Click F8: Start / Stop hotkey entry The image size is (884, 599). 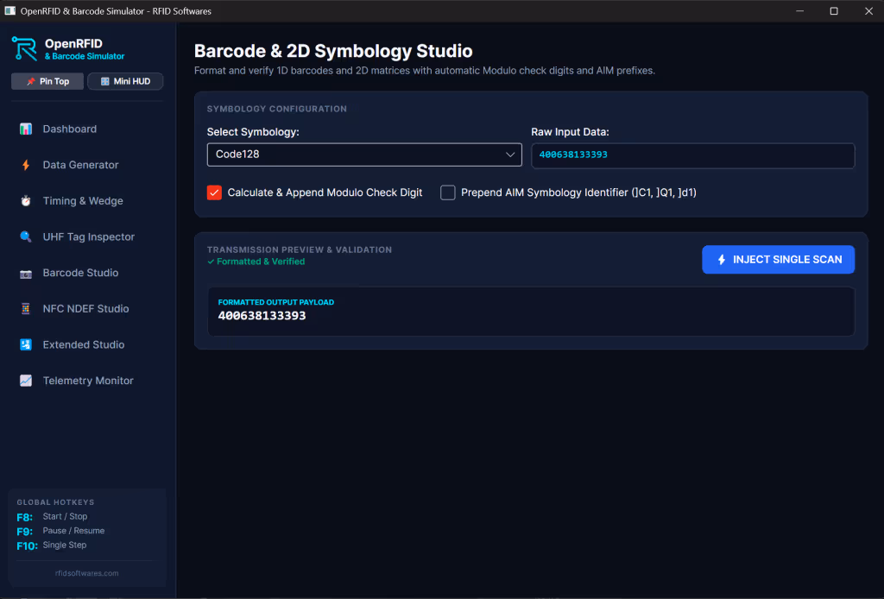(53, 517)
